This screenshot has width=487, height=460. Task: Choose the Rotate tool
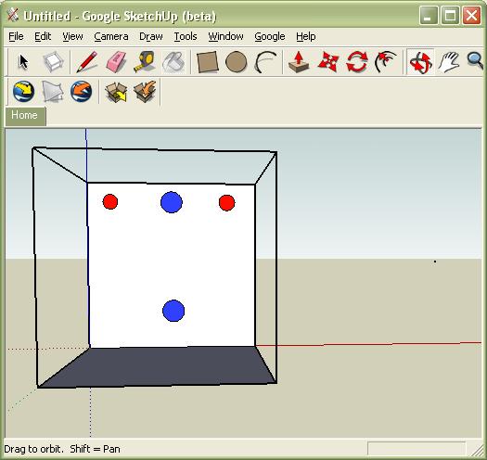point(357,62)
